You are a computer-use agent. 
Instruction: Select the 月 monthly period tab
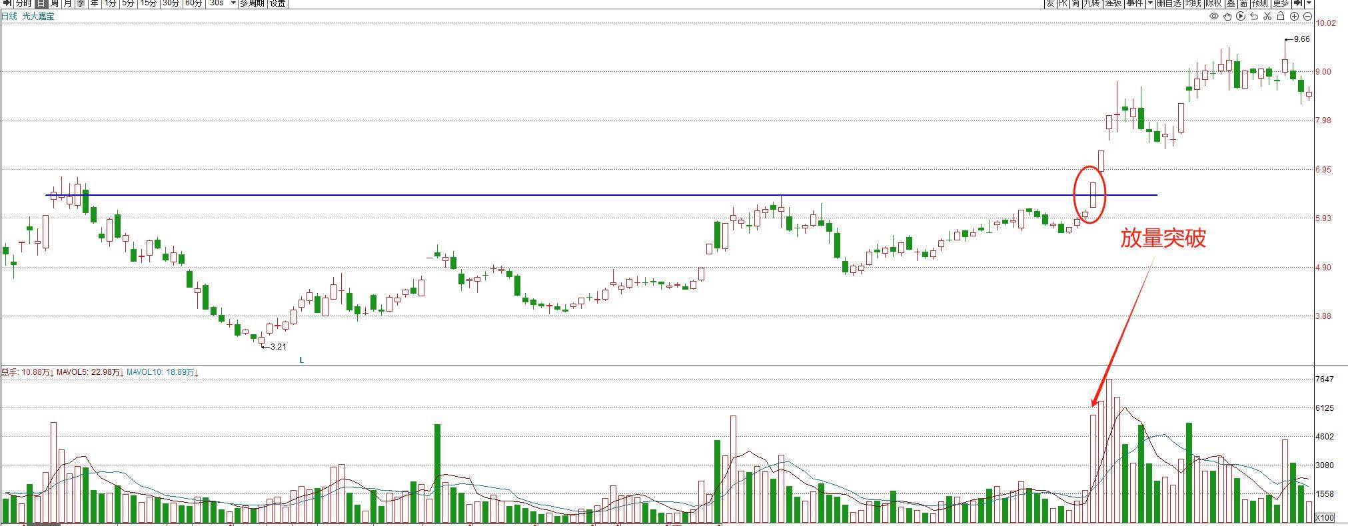point(68,3)
